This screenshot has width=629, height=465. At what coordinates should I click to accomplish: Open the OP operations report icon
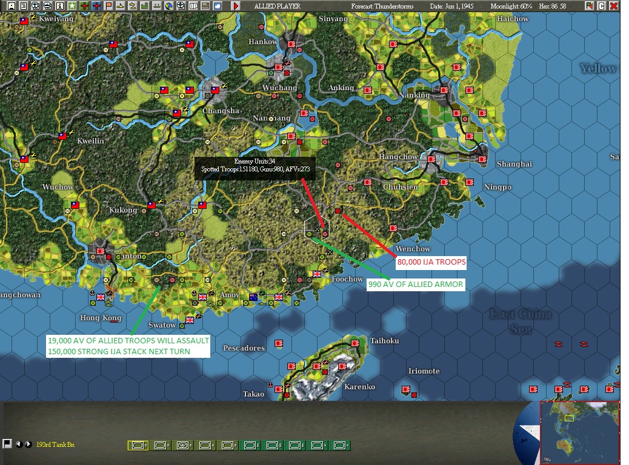click(x=193, y=5)
